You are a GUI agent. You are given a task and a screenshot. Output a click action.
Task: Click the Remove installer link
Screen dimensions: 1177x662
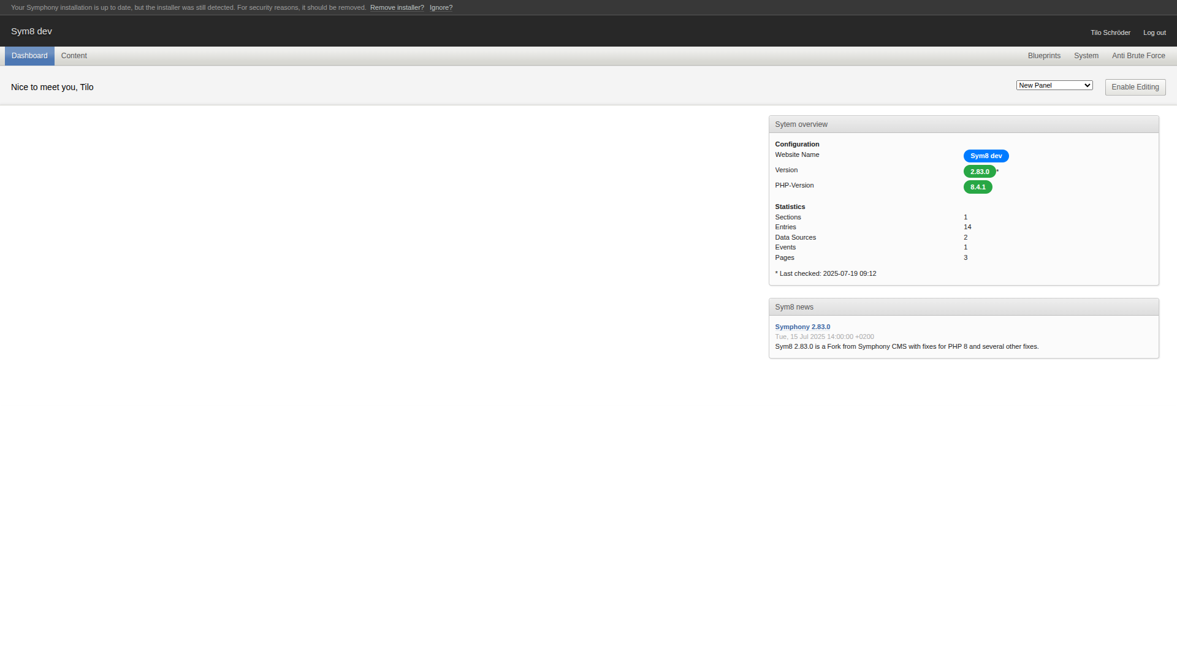coord(397,8)
